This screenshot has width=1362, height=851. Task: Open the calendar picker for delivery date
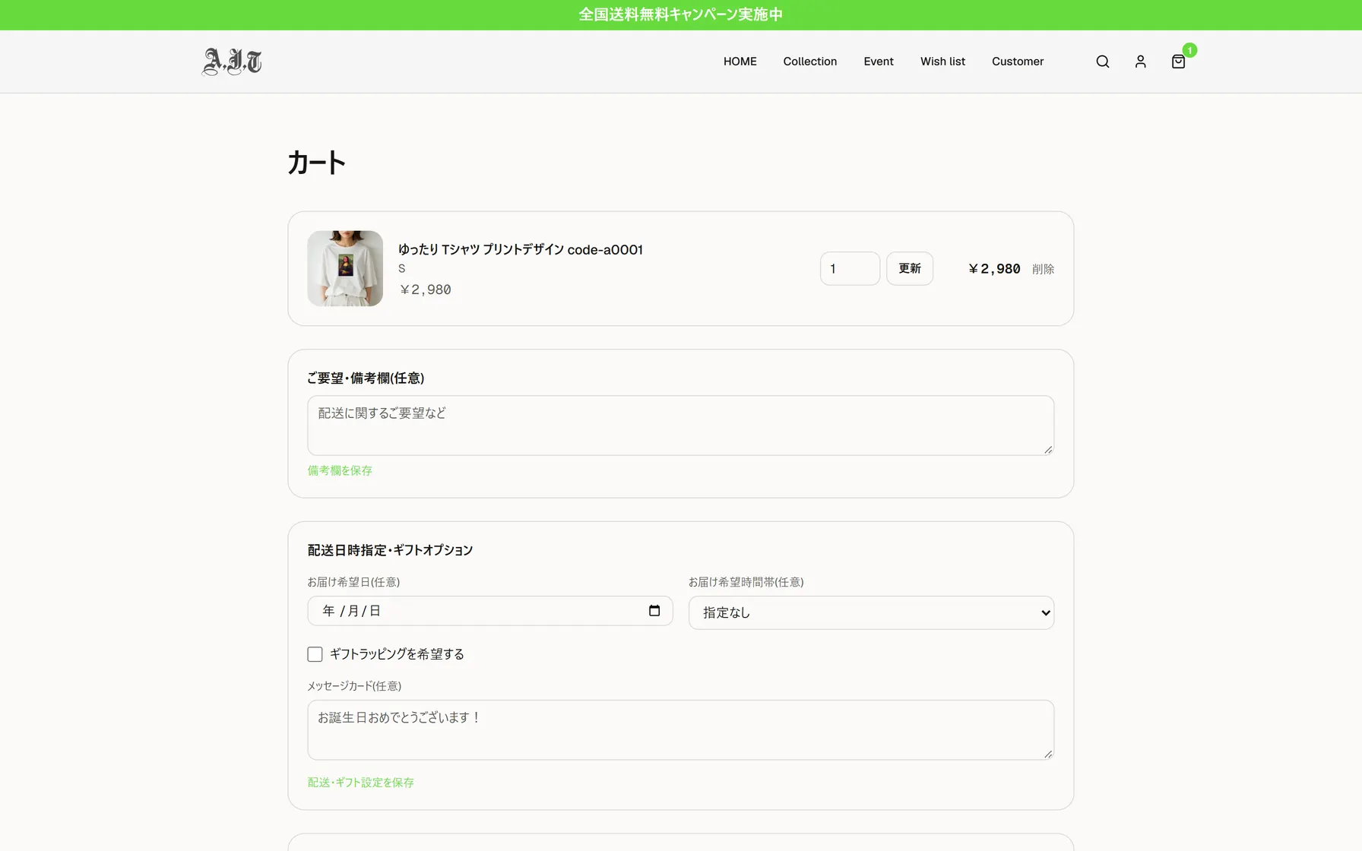(654, 611)
